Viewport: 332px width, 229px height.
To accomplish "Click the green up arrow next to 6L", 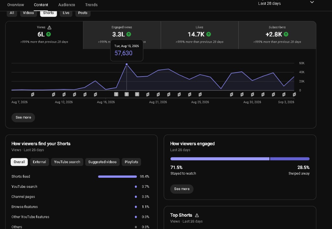I will pyautogui.click(x=49, y=34).
